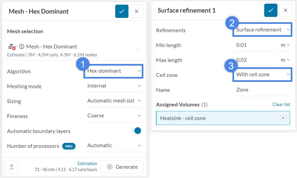Image resolution: width=297 pixels, height=178 pixels.
Task: Confirm Mesh - Hex Dominant settings with checkmark
Action: [122, 11]
